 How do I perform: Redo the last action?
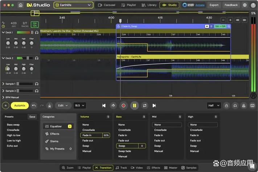pos(42,105)
